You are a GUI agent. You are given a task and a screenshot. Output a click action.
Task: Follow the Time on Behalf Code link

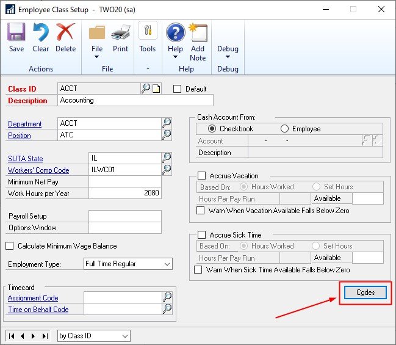tap(38, 310)
